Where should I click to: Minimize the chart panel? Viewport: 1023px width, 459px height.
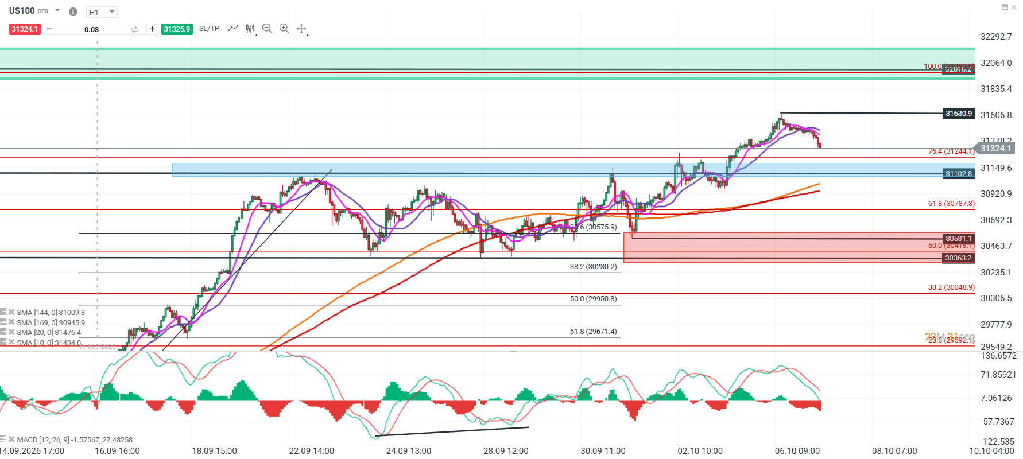[x=1005, y=7]
